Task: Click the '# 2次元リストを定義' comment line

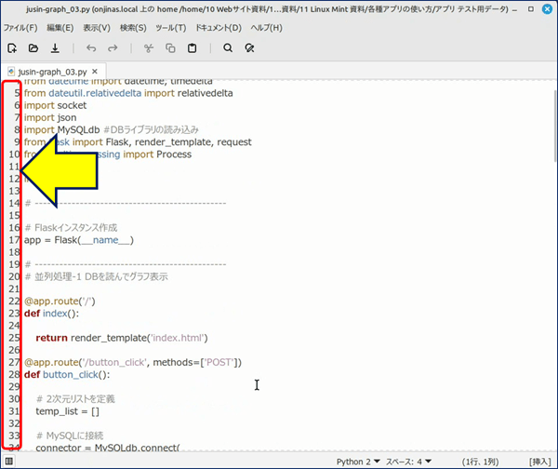Action: (x=75, y=399)
